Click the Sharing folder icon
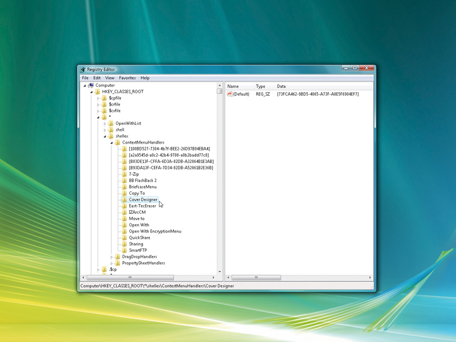The width and height of the screenshot is (456, 342). pyautogui.click(x=124, y=244)
